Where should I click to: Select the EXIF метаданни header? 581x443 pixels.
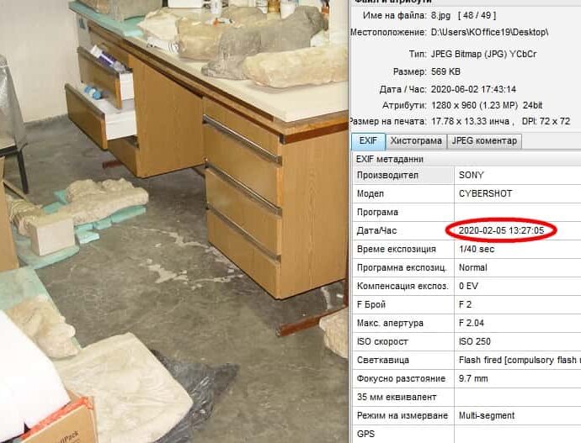coord(389,160)
